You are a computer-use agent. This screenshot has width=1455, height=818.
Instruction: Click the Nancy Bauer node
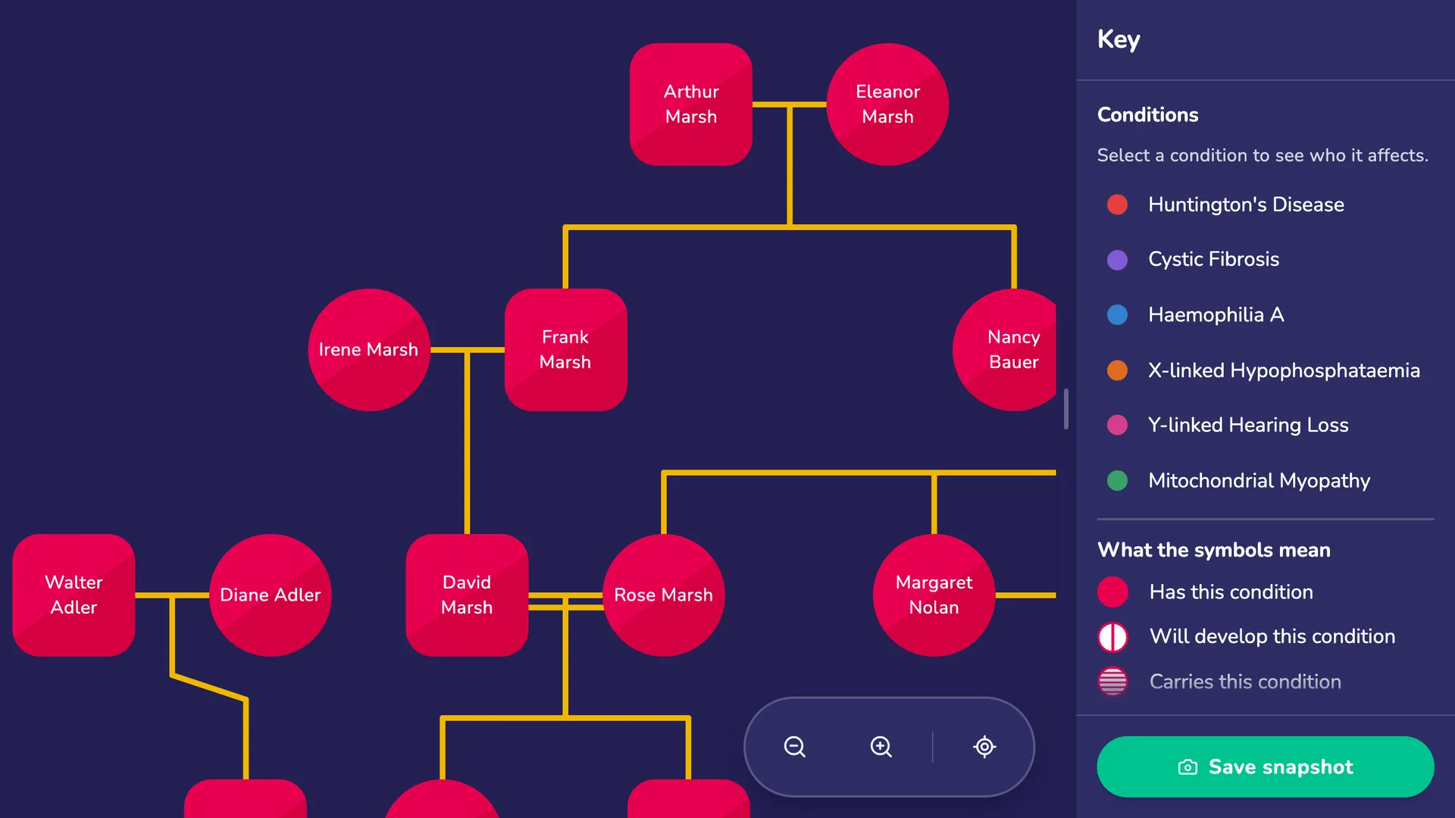coord(1005,349)
